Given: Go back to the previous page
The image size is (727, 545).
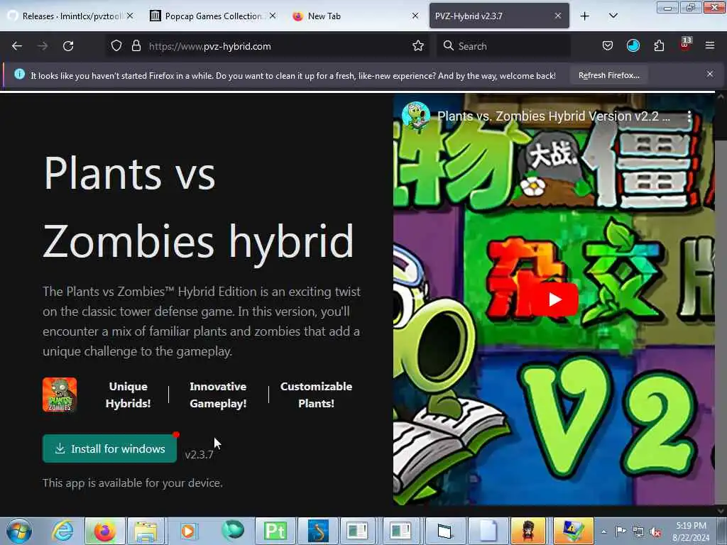Looking at the screenshot, I should 17,46.
